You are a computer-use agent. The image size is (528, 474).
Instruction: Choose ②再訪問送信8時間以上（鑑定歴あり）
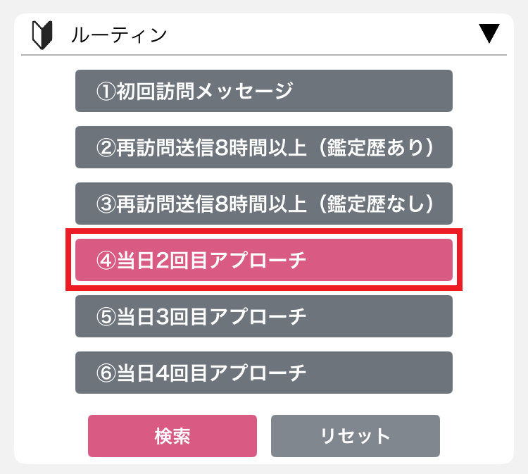pyautogui.click(x=264, y=147)
